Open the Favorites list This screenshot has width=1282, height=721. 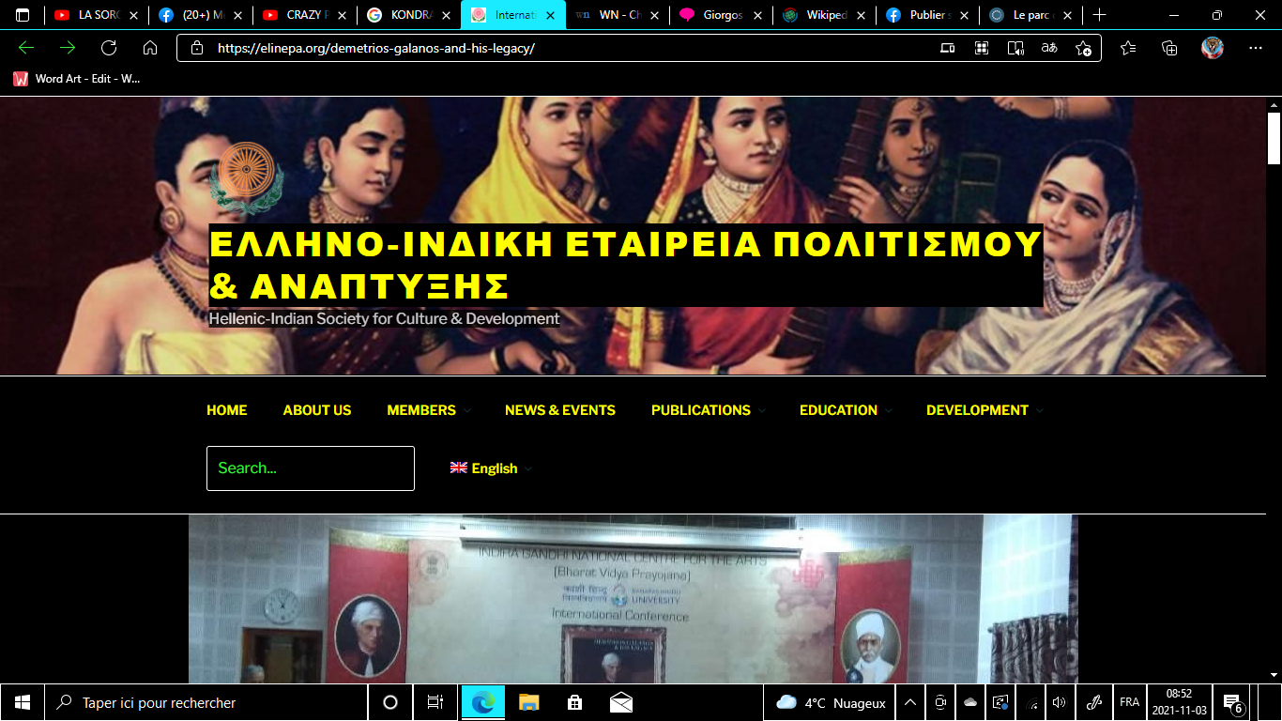coord(1128,48)
